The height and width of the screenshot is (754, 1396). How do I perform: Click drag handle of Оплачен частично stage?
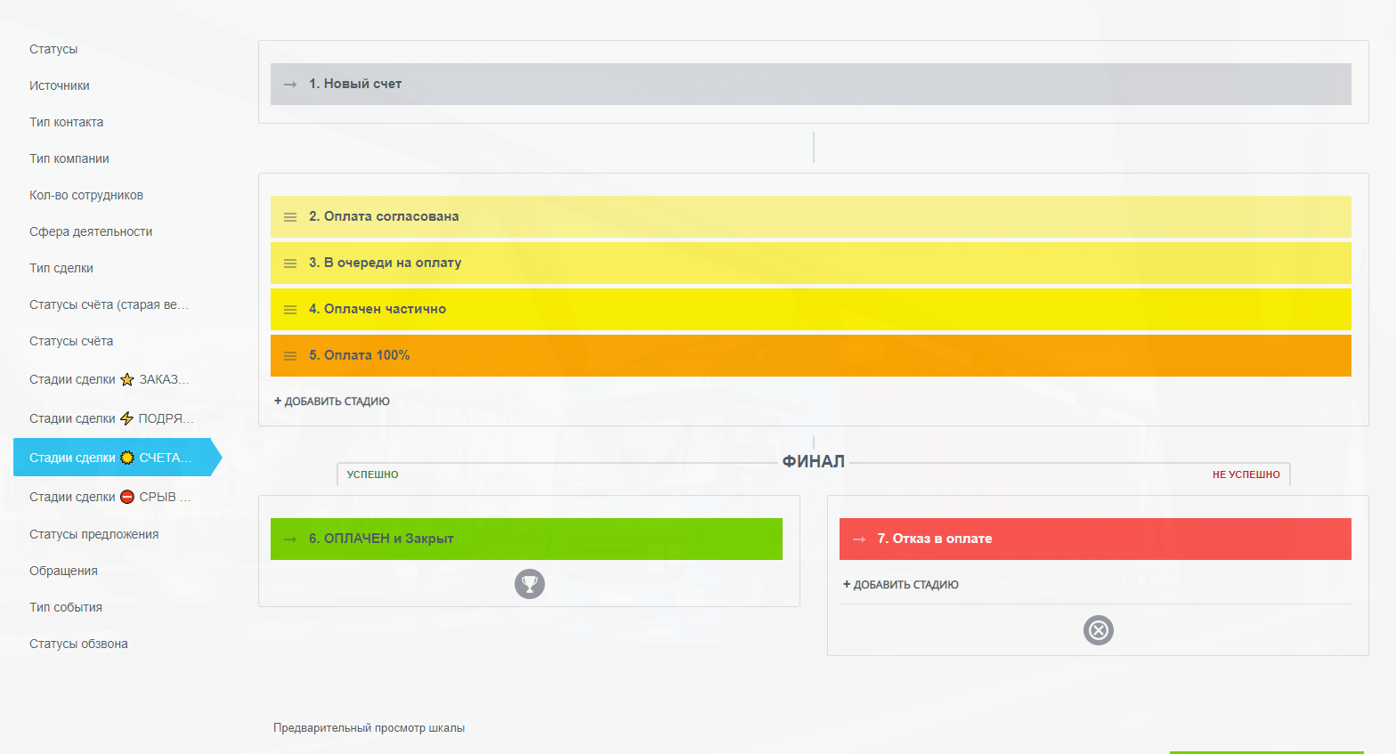290,310
